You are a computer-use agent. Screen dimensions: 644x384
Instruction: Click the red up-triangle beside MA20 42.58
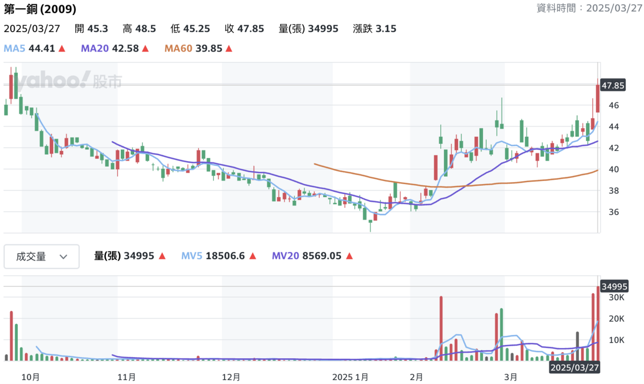point(143,49)
